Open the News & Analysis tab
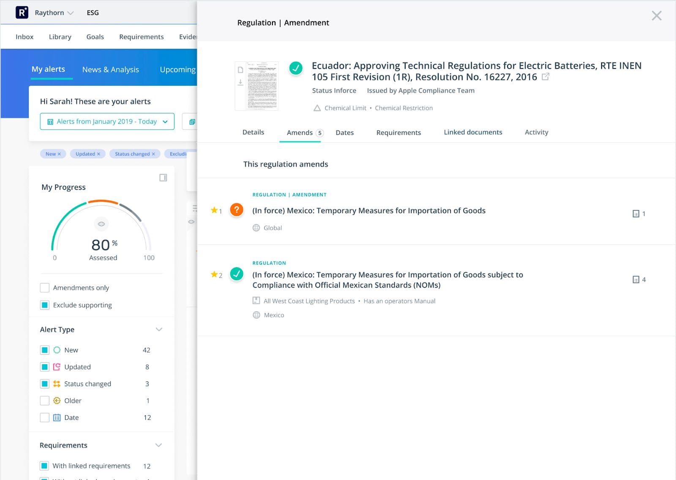676x480 pixels. 110,70
